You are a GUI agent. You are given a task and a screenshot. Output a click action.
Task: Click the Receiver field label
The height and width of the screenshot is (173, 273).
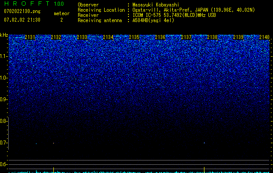[x=88, y=15]
